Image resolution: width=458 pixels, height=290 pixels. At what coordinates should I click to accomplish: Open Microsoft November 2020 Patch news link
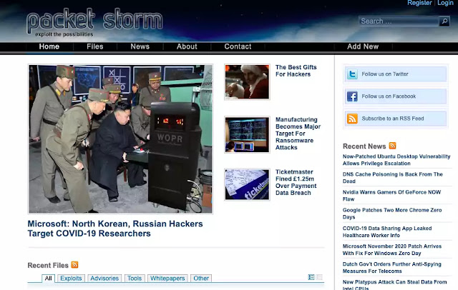coord(392,250)
